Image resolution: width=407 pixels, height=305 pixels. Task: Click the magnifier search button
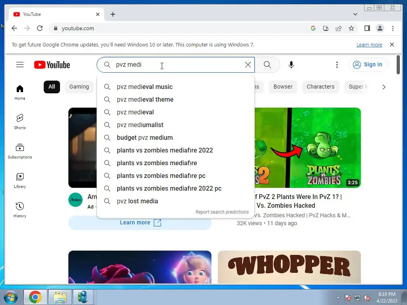(x=267, y=65)
